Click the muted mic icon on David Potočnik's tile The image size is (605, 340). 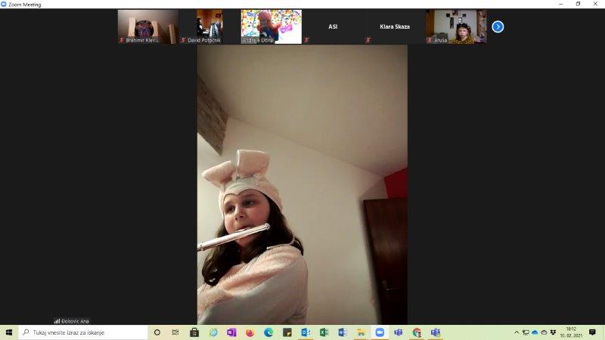pyautogui.click(x=183, y=40)
